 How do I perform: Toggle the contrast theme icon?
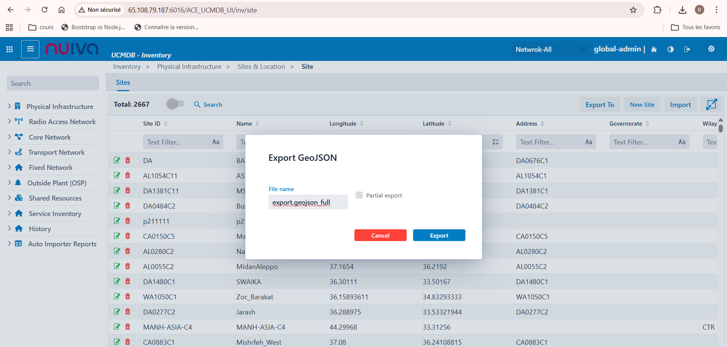click(670, 49)
